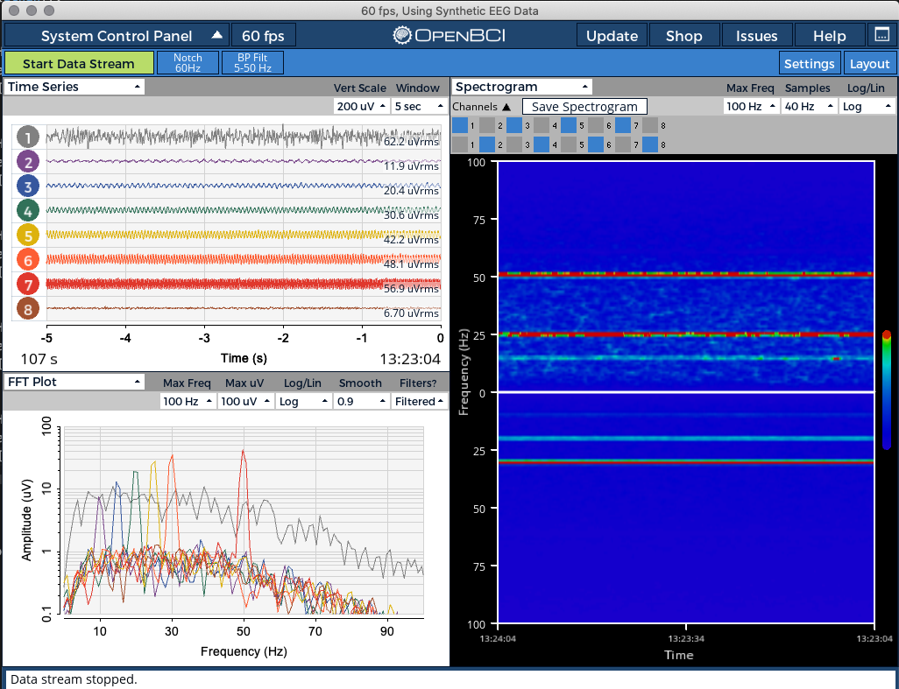899x689 pixels.
Task: Toggle the Notch 60Hz filter
Action: [188, 62]
